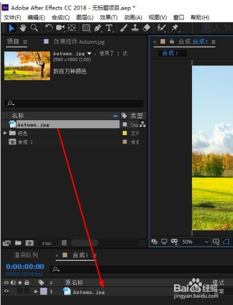Open the 图层(L) menu

[85, 17]
